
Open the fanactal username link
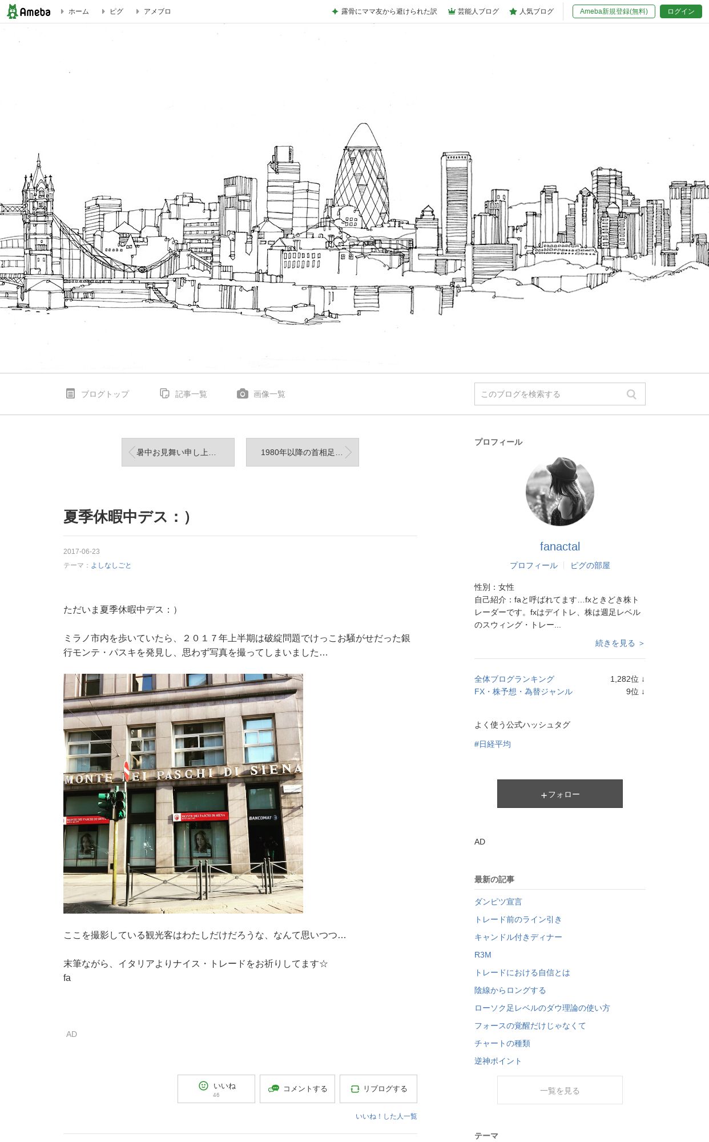[x=560, y=546]
